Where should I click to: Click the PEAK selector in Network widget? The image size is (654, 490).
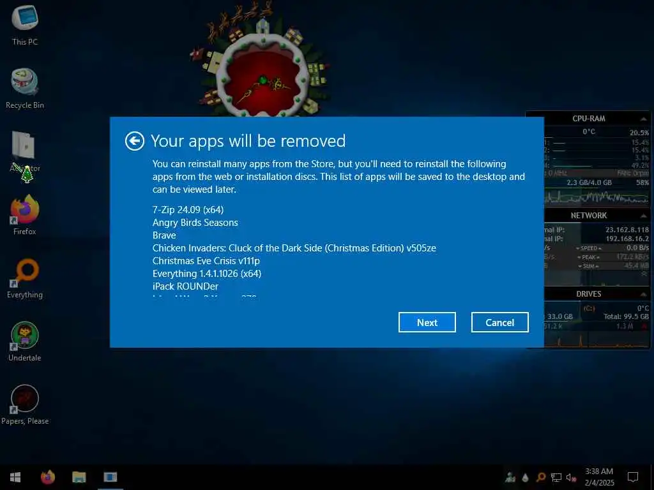pos(588,258)
